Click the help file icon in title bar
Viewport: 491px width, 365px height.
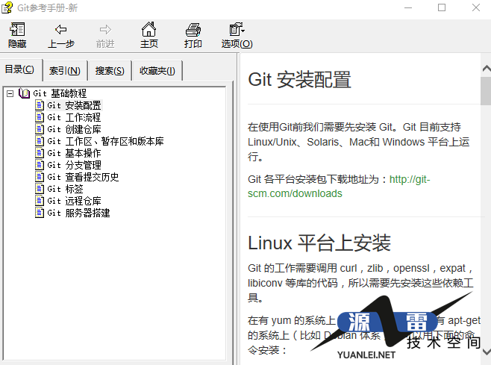[7, 7]
